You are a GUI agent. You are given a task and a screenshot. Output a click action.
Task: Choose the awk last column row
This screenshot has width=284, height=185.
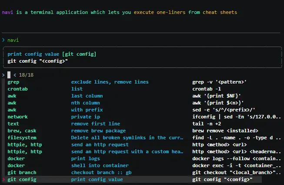click(87, 96)
